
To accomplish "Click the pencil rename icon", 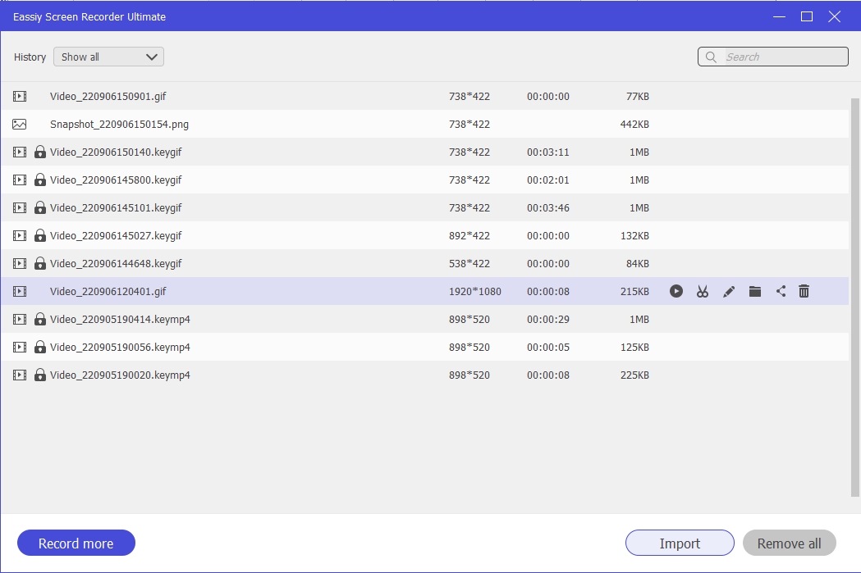I will [729, 292].
